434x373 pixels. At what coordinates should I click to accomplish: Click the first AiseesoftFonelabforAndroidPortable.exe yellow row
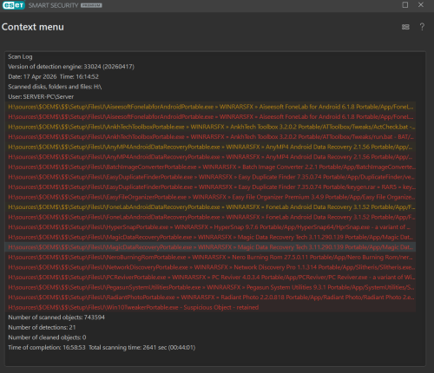click(210, 107)
